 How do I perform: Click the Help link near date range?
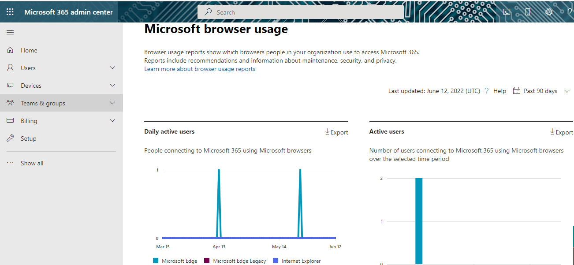click(499, 91)
